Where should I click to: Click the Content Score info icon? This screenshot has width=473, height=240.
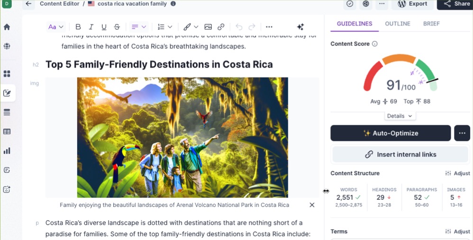375,44
